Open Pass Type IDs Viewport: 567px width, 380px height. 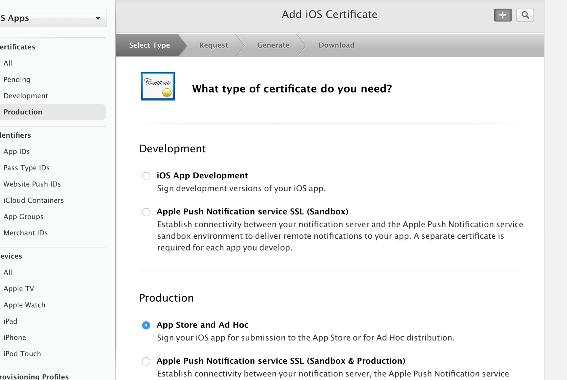coord(26,168)
